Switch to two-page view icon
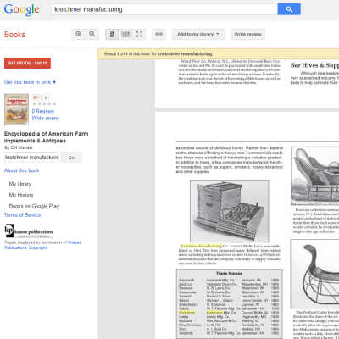339x339 pixels. pos(125,34)
